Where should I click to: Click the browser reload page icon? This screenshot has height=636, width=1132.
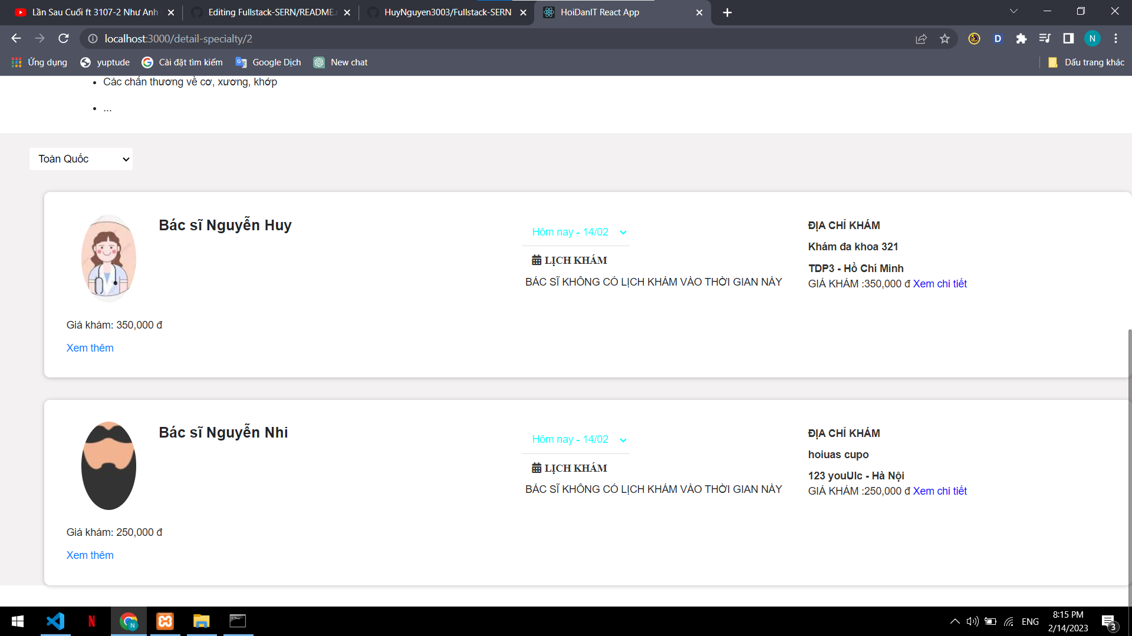tap(64, 38)
